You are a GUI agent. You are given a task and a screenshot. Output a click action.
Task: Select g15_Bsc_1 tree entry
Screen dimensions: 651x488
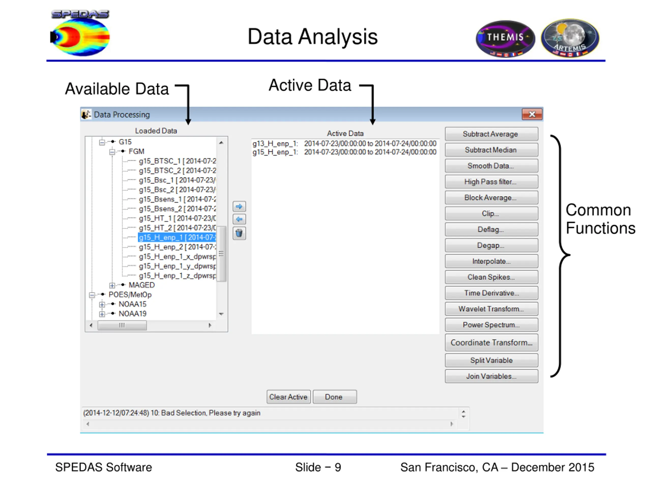click(177, 180)
